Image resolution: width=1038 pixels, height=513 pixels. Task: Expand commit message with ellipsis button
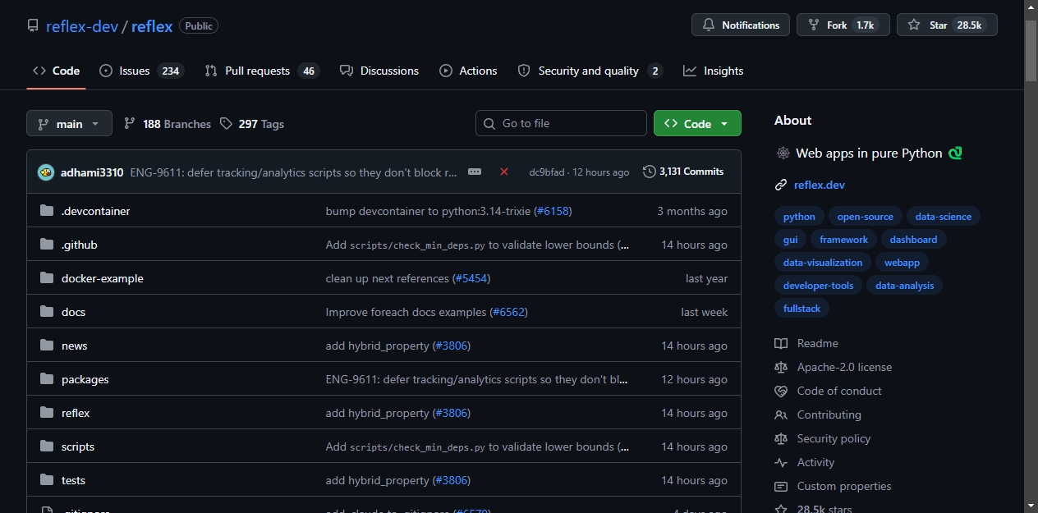coord(475,172)
